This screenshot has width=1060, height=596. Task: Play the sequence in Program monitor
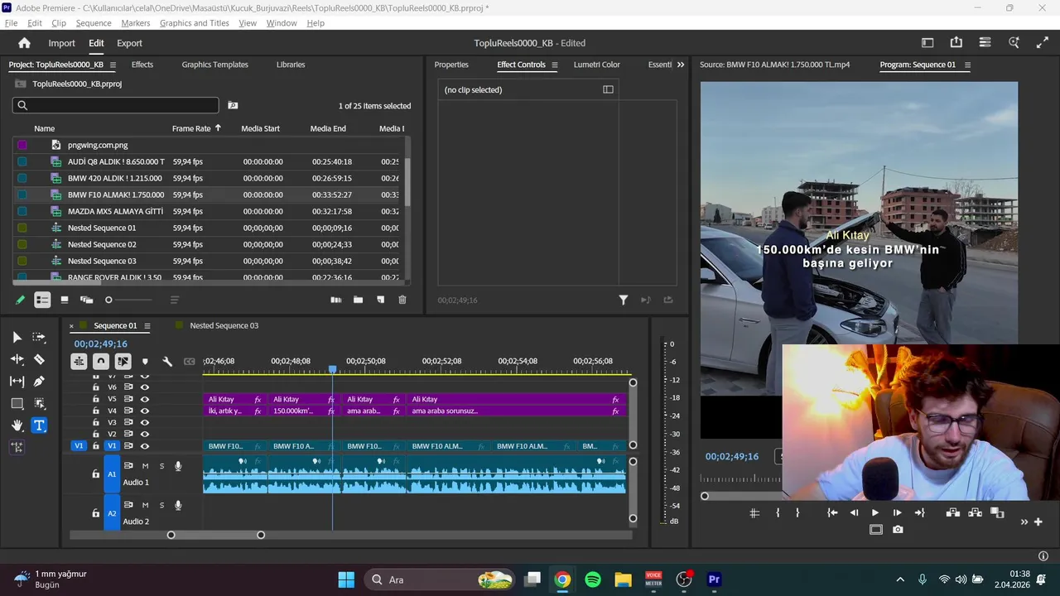coord(875,513)
